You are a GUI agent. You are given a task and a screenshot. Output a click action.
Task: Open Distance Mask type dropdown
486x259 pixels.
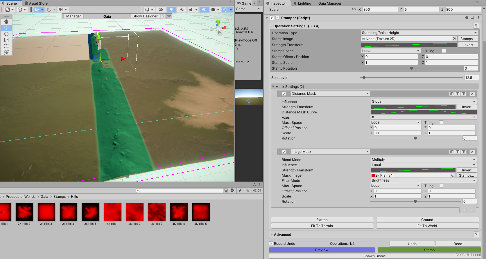click(x=330, y=94)
